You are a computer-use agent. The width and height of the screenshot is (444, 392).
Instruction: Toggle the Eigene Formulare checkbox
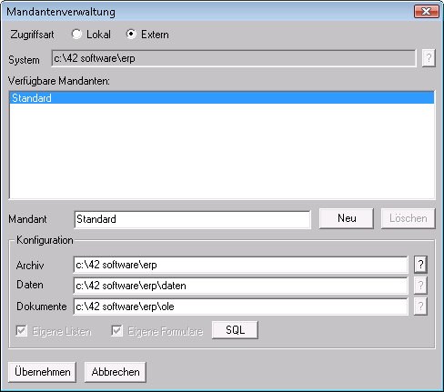117,331
